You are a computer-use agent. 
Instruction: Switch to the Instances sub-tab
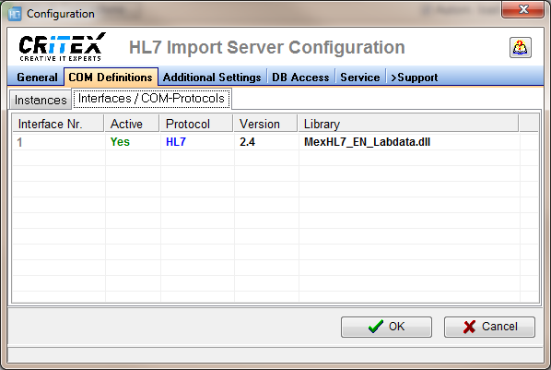point(41,100)
